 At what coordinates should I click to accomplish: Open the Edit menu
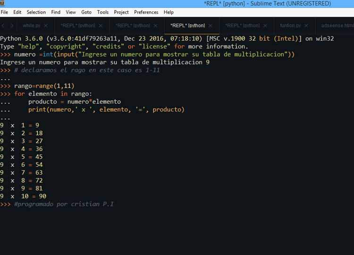(17, 12)
